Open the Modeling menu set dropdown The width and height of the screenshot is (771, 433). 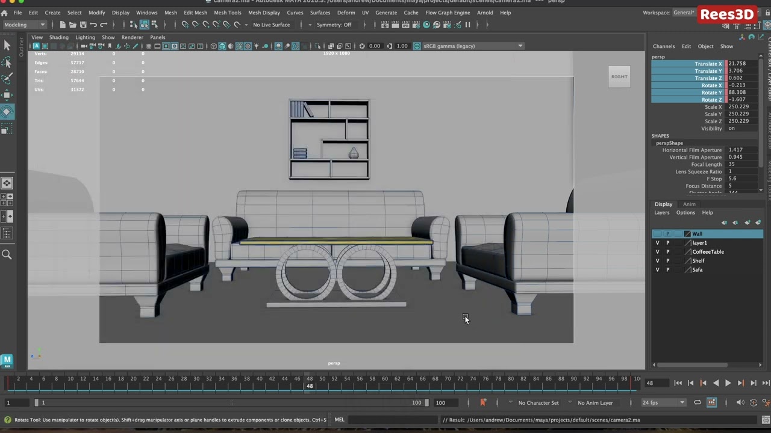point(25,25)
